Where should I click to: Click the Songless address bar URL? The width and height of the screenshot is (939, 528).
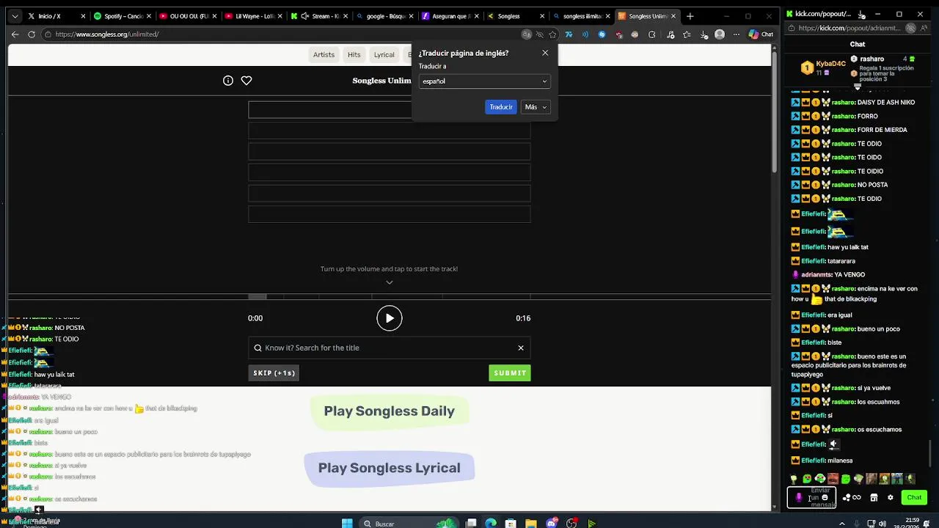point(107,34)
